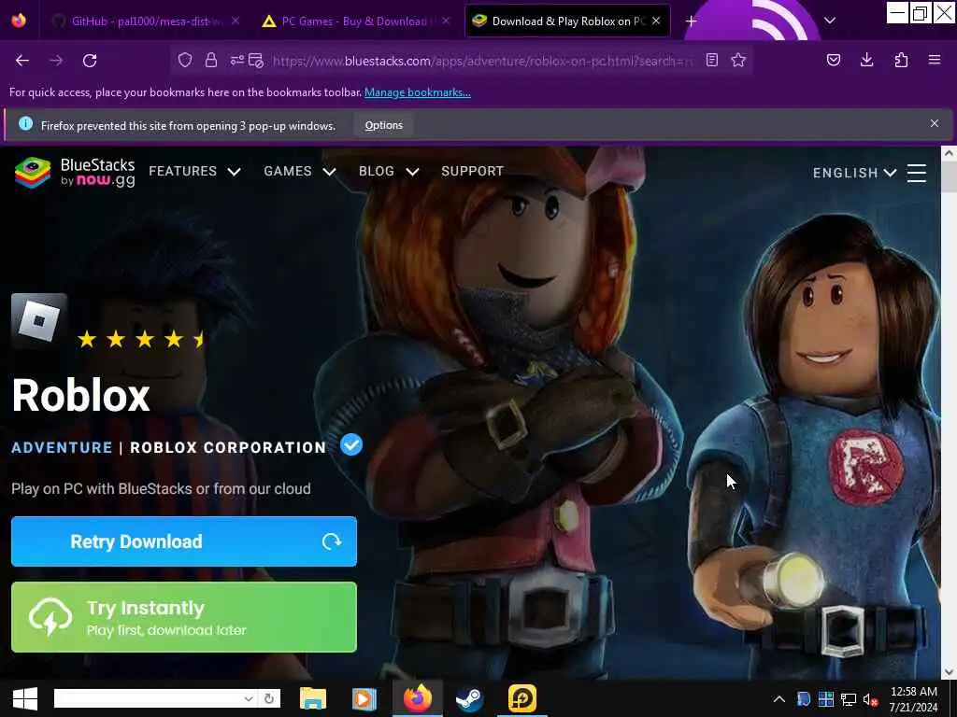The height and width of the screenshot is (717, 957).
Task: Open File Explorer from the taskbar
Action: [313, 698]
